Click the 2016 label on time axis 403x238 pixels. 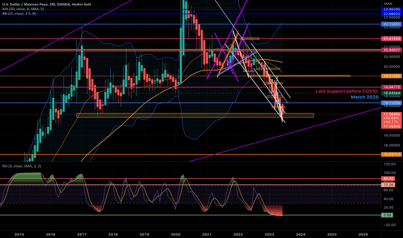tap(51, 235)
